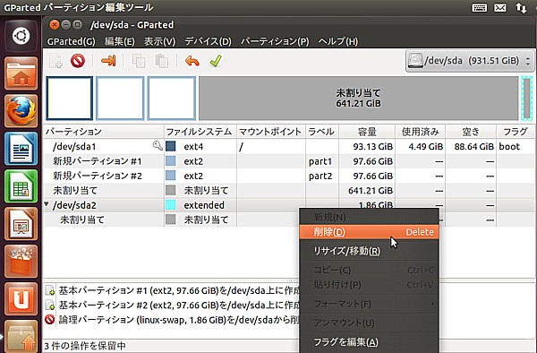Select the first partition block in disk map

coord(70,99)
